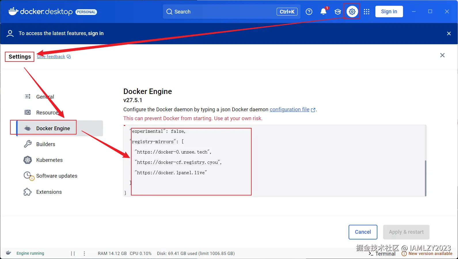Image resolution: width=458 pixels, height=259 pixels.
Task: Click the Give feedback link
Action: coord(51,57)
